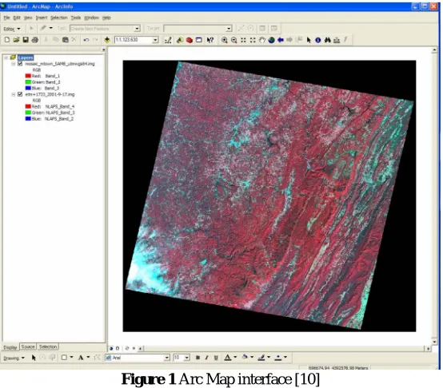Viewport: 443px width, 388px height.
Task: Click the Add Data button
Action: coord(107,40)
